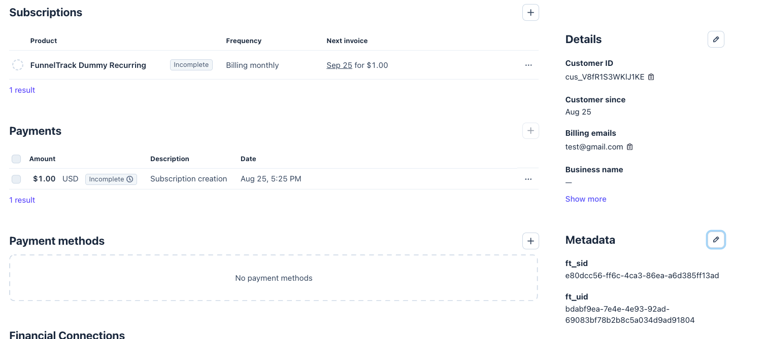Click the ft_uid metadata value
Image resolution: width=765 pixels, height=339 pixels.
point(630,315)
